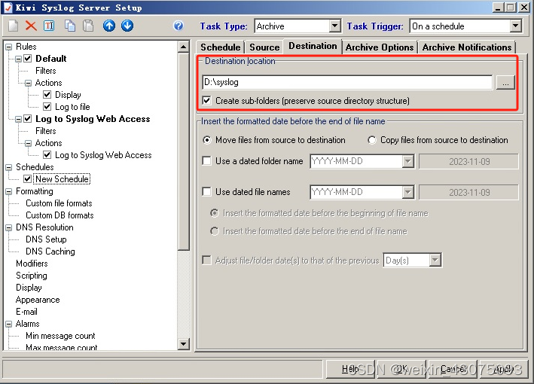Select the Destination tab
534x384 pixels.
tap(313, 46)
